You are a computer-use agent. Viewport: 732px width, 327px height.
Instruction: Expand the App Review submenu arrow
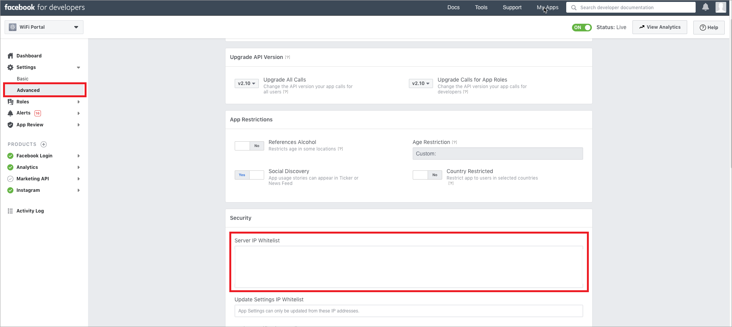[78, 125]
